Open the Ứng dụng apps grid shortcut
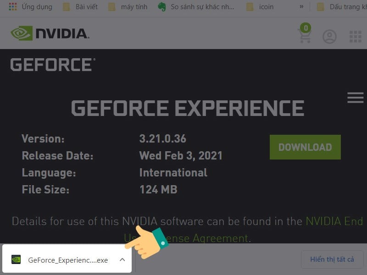The height and width of the screenshot is (275, 367). (30, 7)
